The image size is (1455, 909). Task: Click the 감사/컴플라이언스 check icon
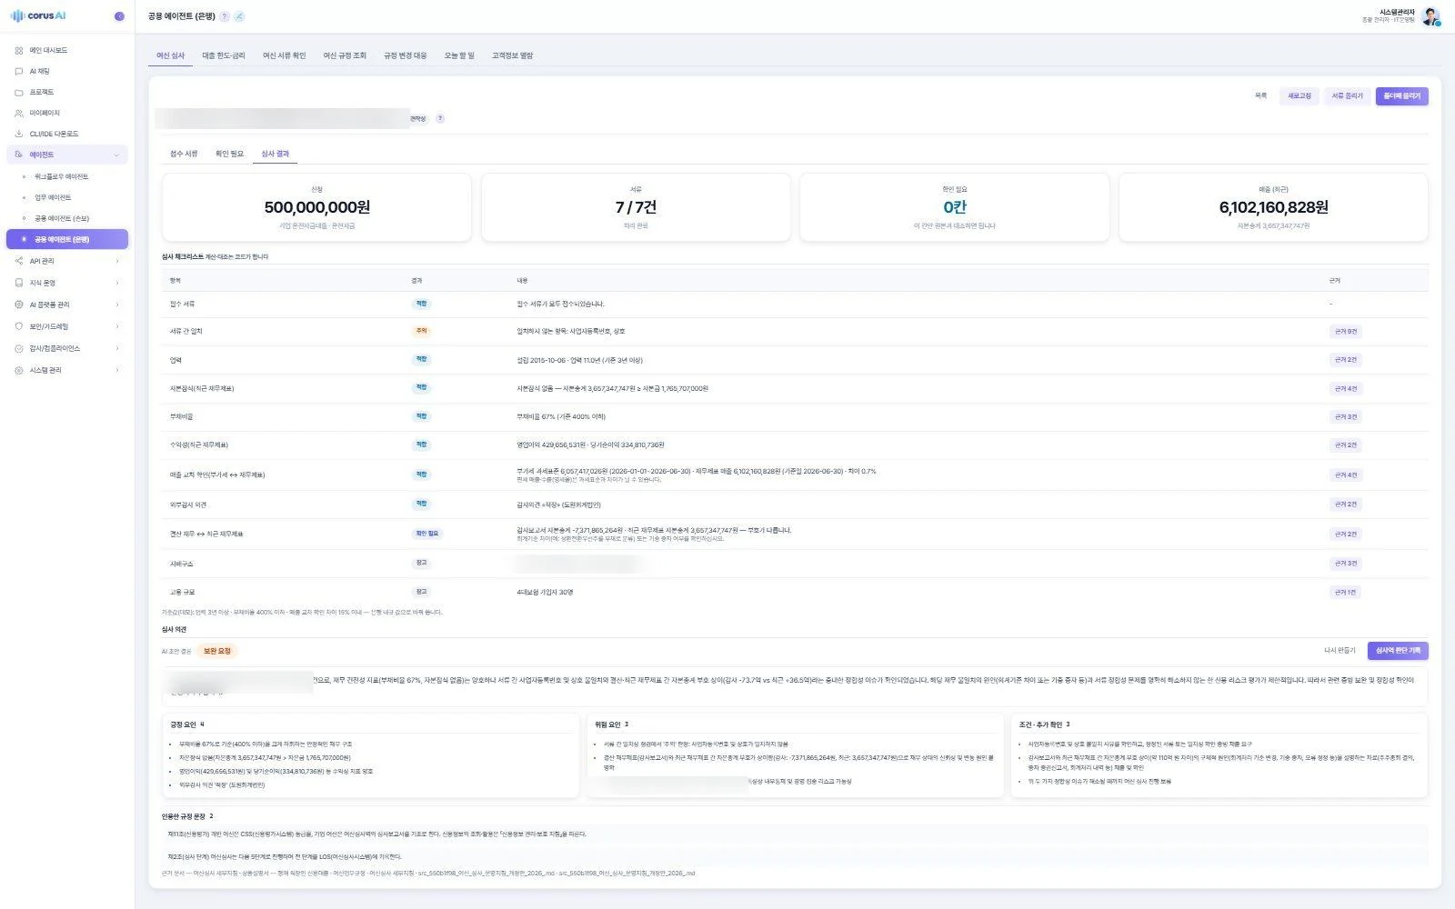tap(19, 348)
